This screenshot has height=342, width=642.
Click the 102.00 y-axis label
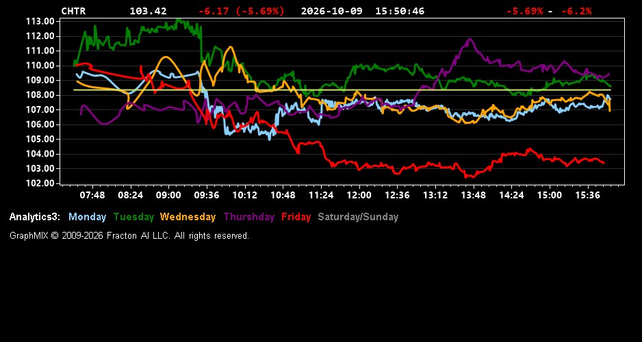click(40, 183)
